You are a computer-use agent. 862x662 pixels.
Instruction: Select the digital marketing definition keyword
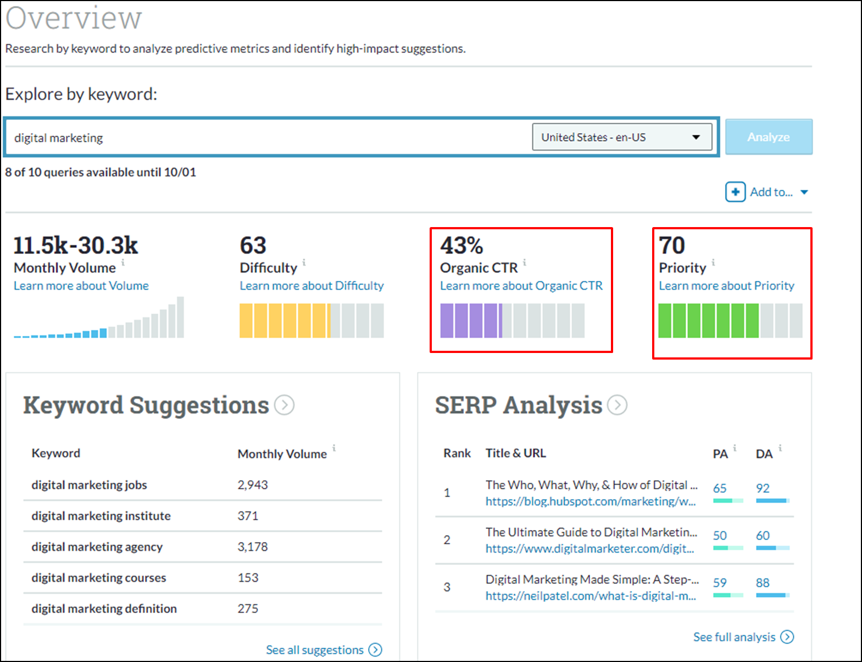pos(104,609)
